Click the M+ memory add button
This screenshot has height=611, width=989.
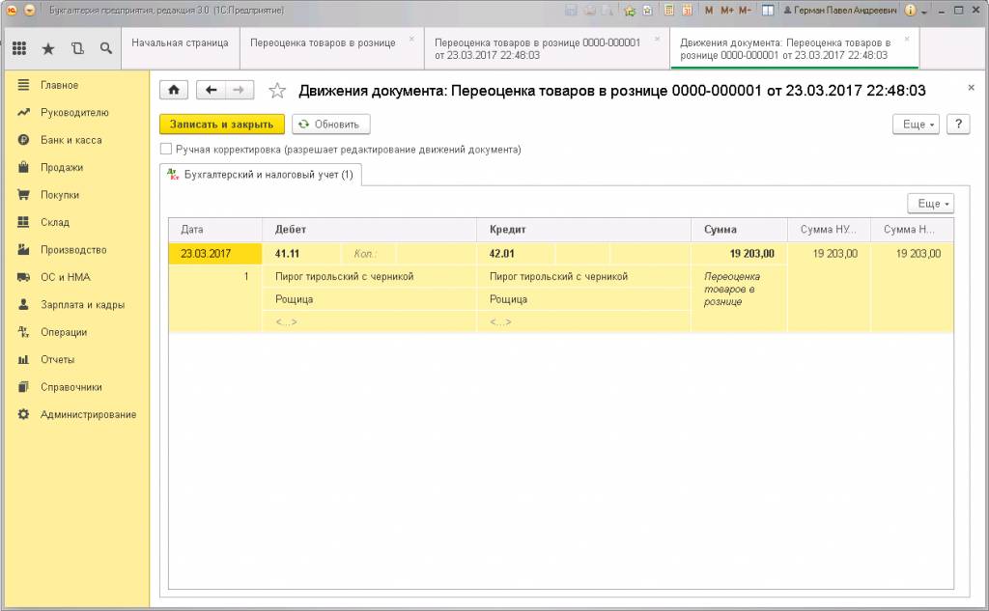coord(726,10)
